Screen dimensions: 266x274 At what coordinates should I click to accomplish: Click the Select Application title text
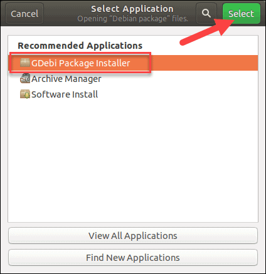tap(132, 9)
